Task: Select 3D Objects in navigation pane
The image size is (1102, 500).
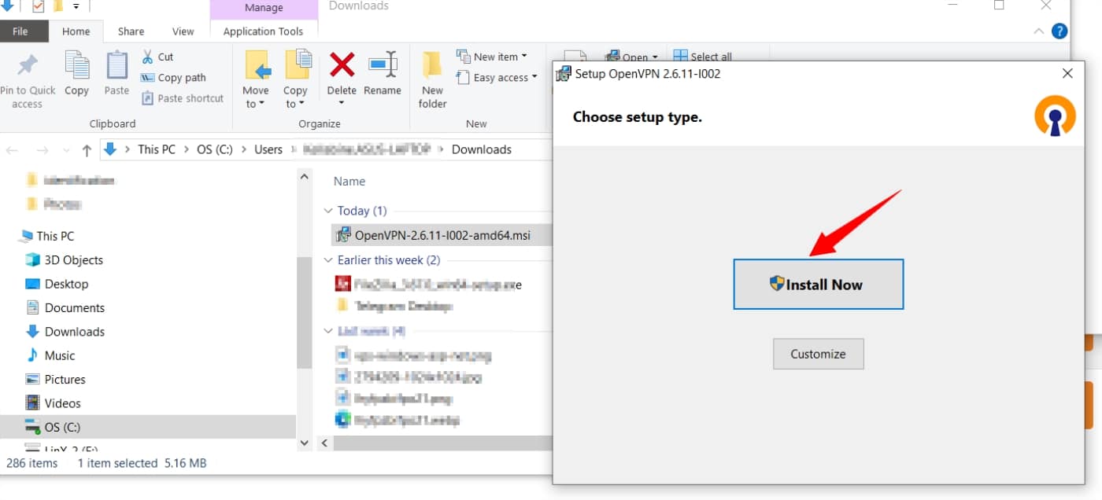Action: click(x=74, y=260)
